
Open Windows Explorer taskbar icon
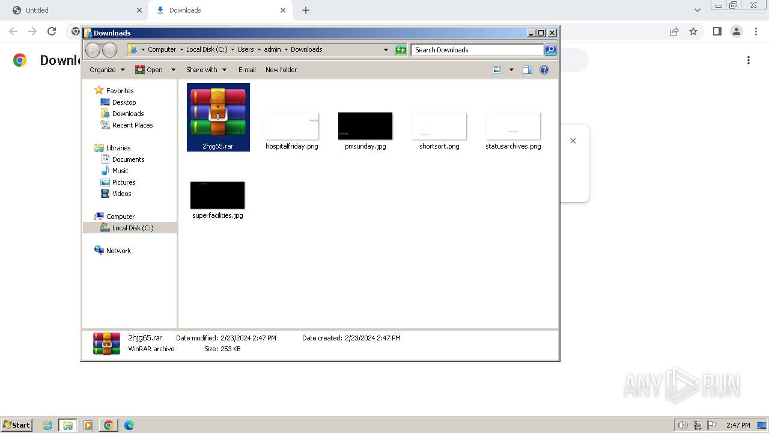point(68,425)
